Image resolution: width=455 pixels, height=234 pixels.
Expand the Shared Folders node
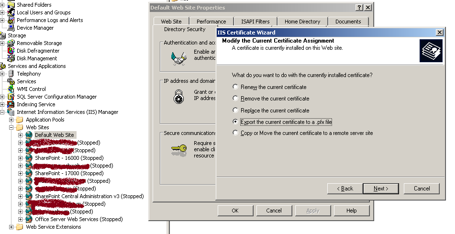tap(2, 5)
